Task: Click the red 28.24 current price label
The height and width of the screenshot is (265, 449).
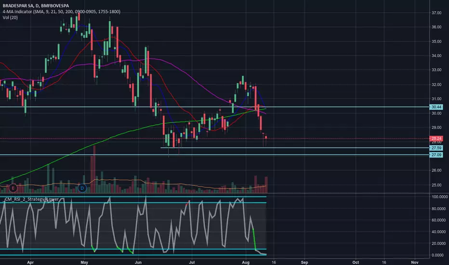Action: (436, 138)
